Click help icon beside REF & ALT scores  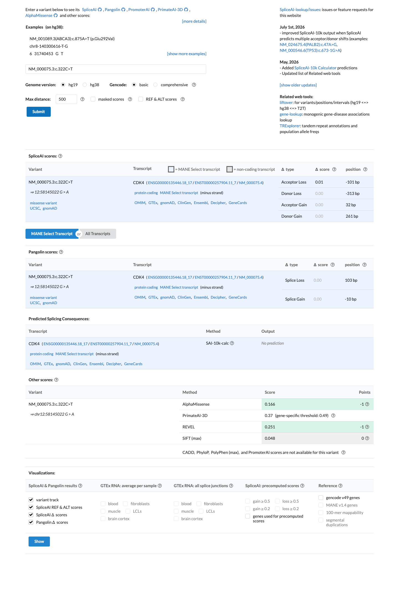coord(183,99)
